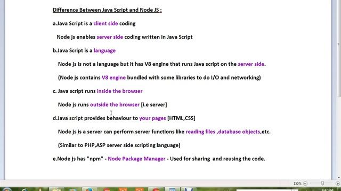Image resolution: width=341 pixels, height=191 pixels.
Task: Click the heading 'Difference Between Java Script and Node JS :'
Action: (x=107, y=10)
